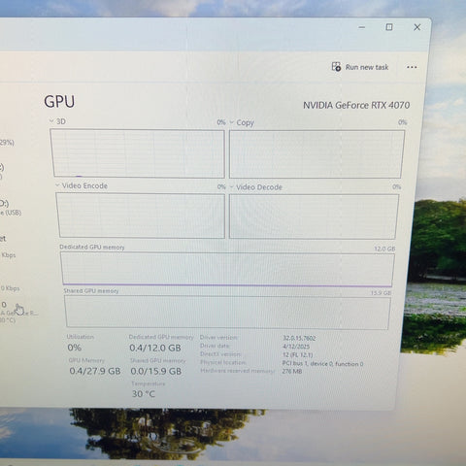
Task: Open the three-dot more options menu
Action: [412, 67]
